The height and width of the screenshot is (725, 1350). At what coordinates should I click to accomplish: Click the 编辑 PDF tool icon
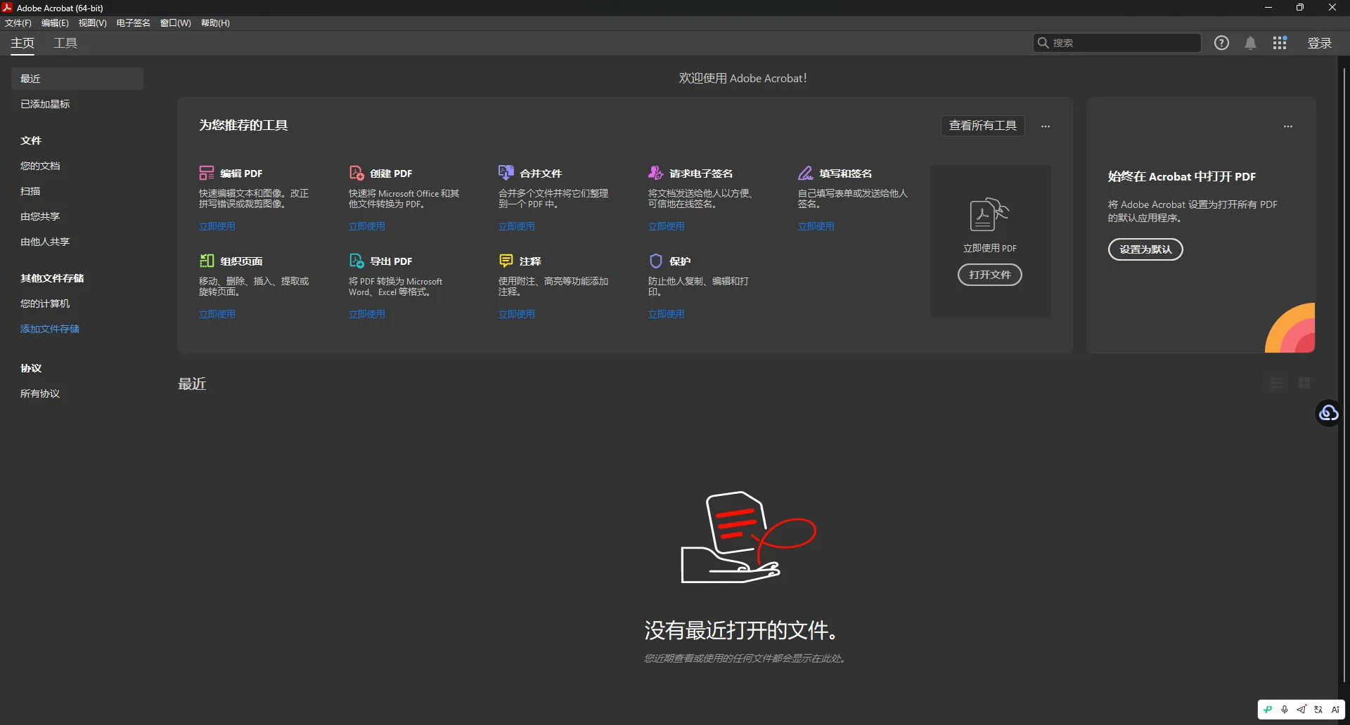coord(207,173)
